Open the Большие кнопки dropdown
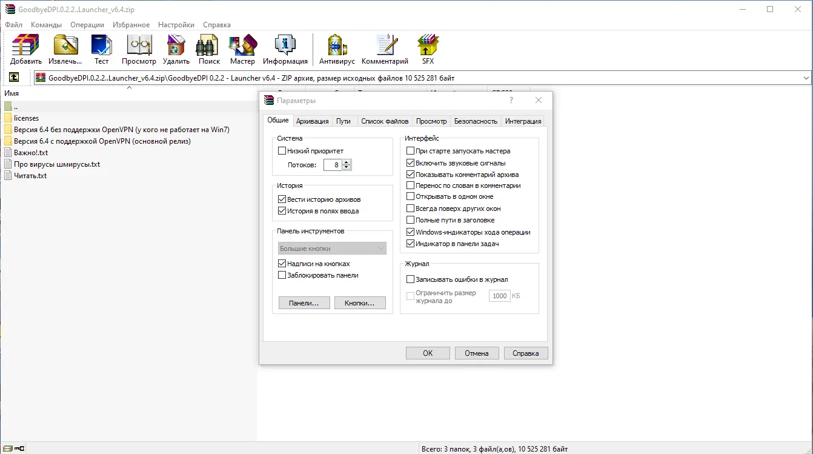This screenshot has width=813, height=454. 332,249
